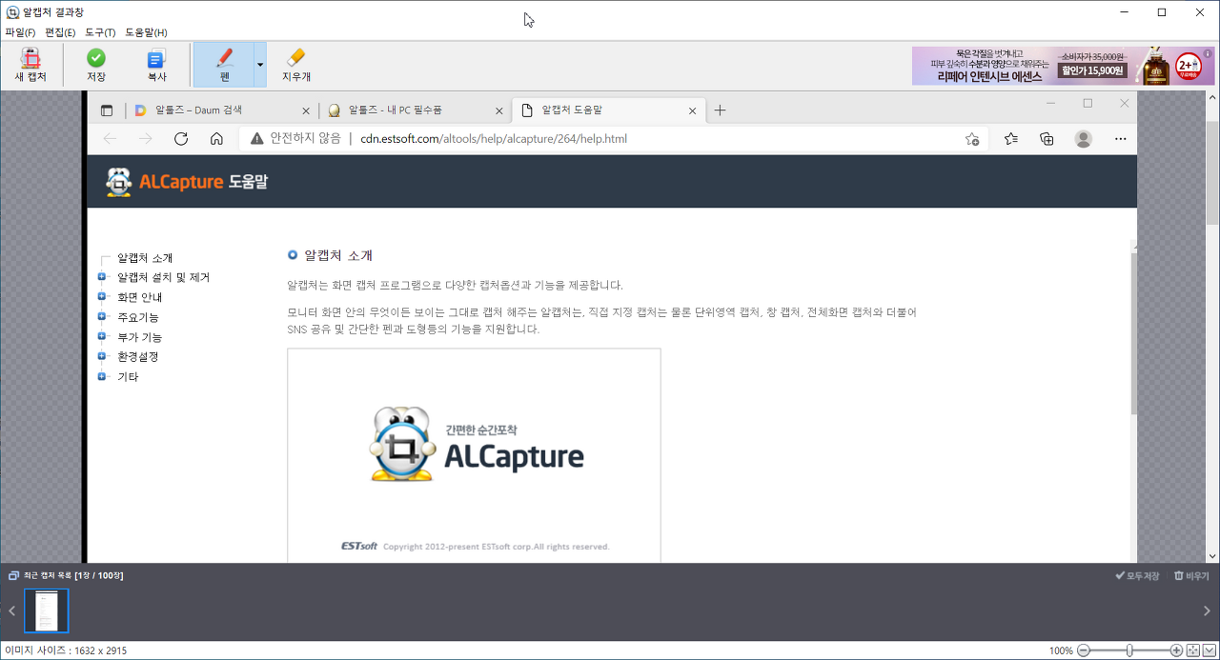Click the favorites star-plus icon in address bar
Image resolution: width=1220 pixels, height=660 pixels.
pos(971,139)
